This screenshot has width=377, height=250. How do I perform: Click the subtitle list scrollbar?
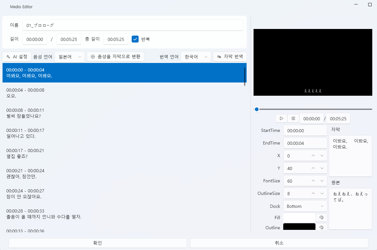coord(245,76)
